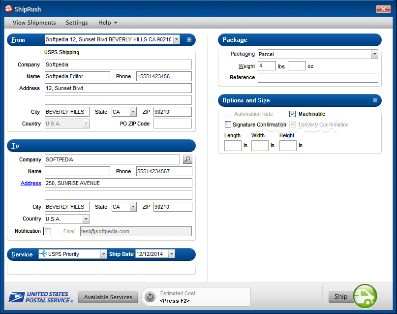Open the From address dropdown

tap(177, 39)
